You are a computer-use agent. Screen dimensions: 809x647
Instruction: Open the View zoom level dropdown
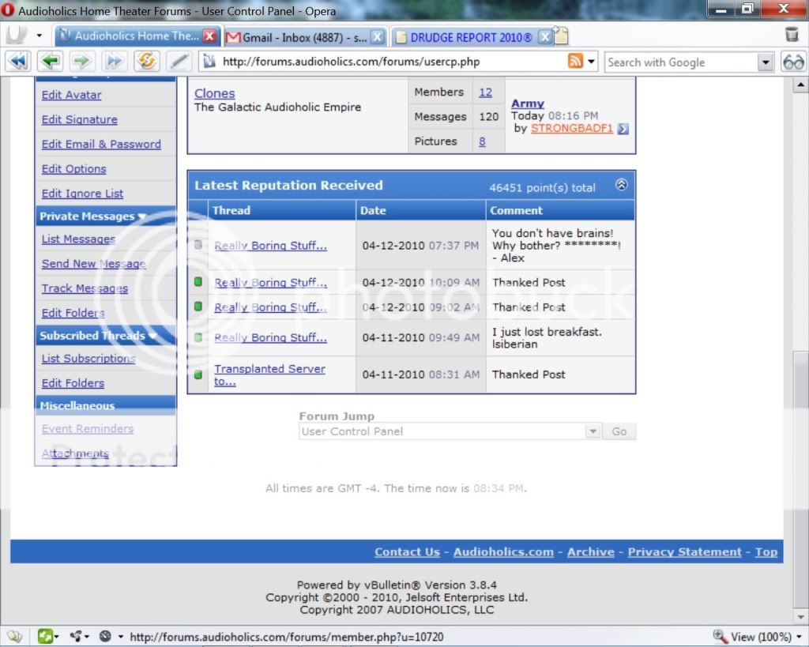pos(799,637)
